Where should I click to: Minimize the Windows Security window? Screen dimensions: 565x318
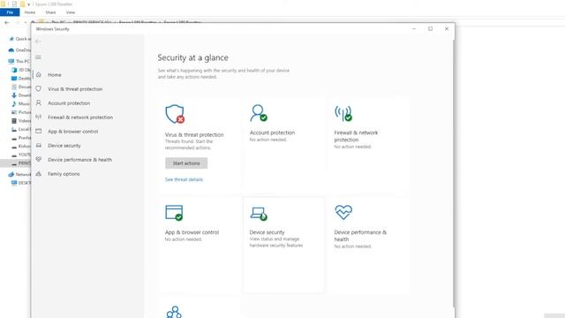pyautogui.click(x=414, y=29)
